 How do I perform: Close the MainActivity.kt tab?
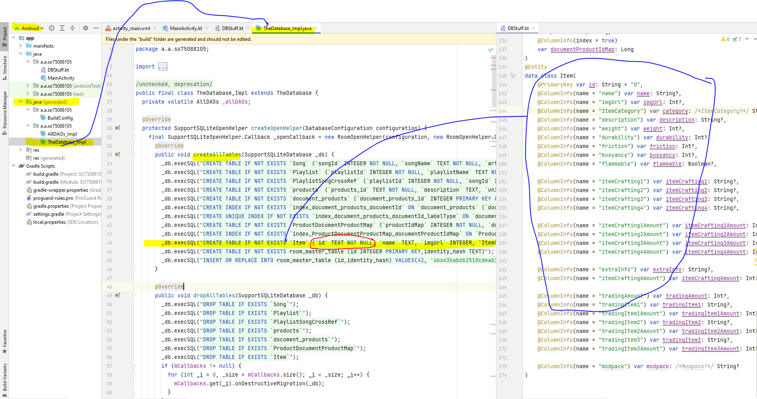(207, 28)
